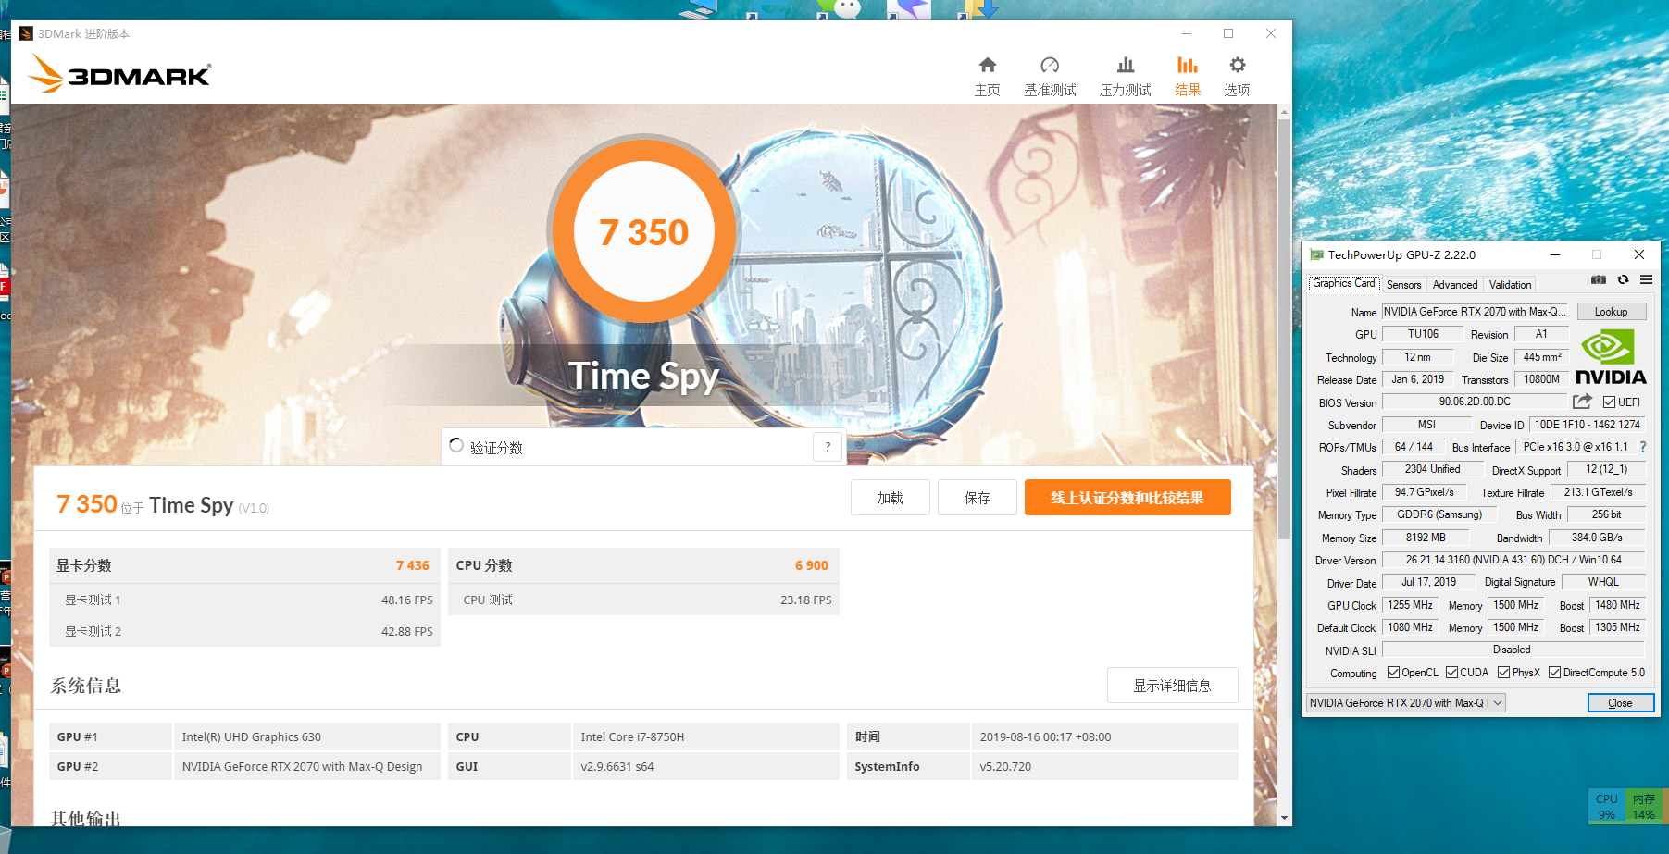
Task: Toggle the DirectCompute 5.0 checkbox
Action: click(1555, 673)
